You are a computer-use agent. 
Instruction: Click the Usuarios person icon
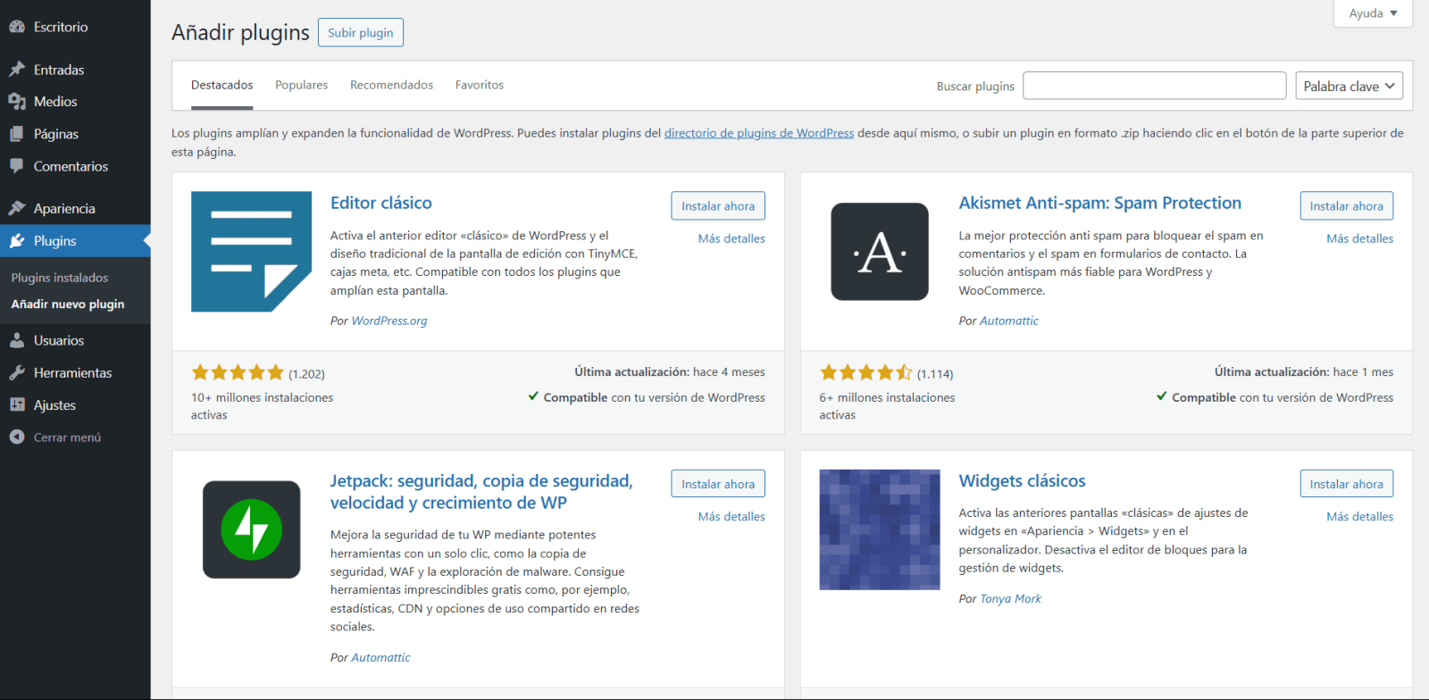pos(17,340)
